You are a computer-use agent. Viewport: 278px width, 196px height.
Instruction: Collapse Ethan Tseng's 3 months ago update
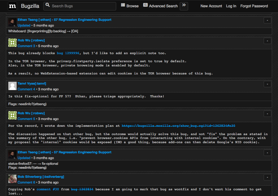267,153
